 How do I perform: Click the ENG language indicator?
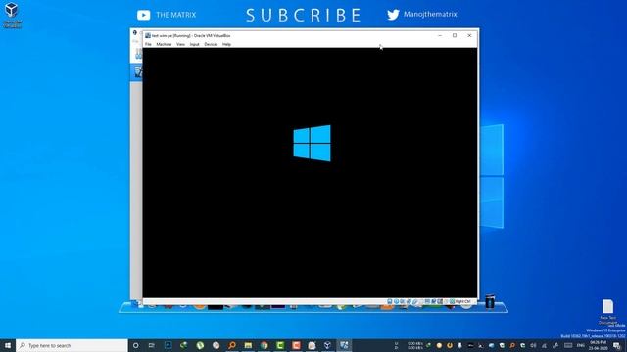click(581, 345)
